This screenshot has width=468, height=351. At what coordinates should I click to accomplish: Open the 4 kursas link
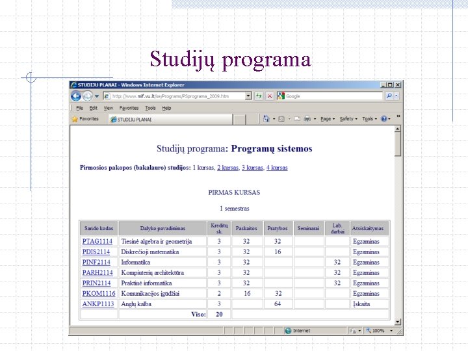[277, 168]
